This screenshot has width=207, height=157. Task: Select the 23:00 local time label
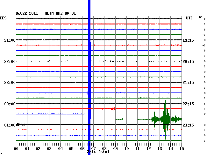pyautogui.click(x=10, y=83)
